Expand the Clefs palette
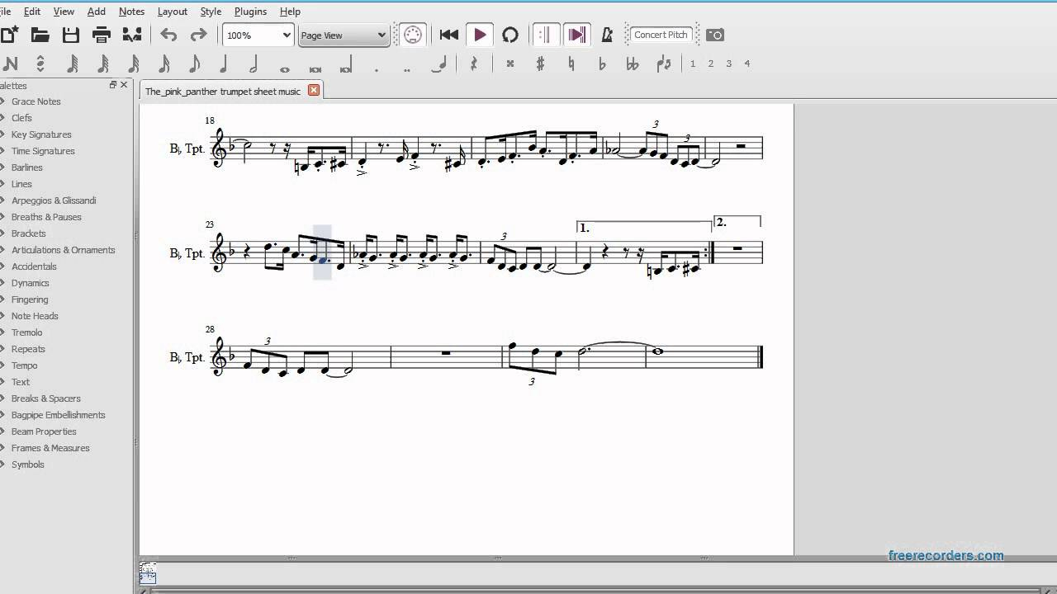The width and height of the screenshot is (1057, 594). 21,118
